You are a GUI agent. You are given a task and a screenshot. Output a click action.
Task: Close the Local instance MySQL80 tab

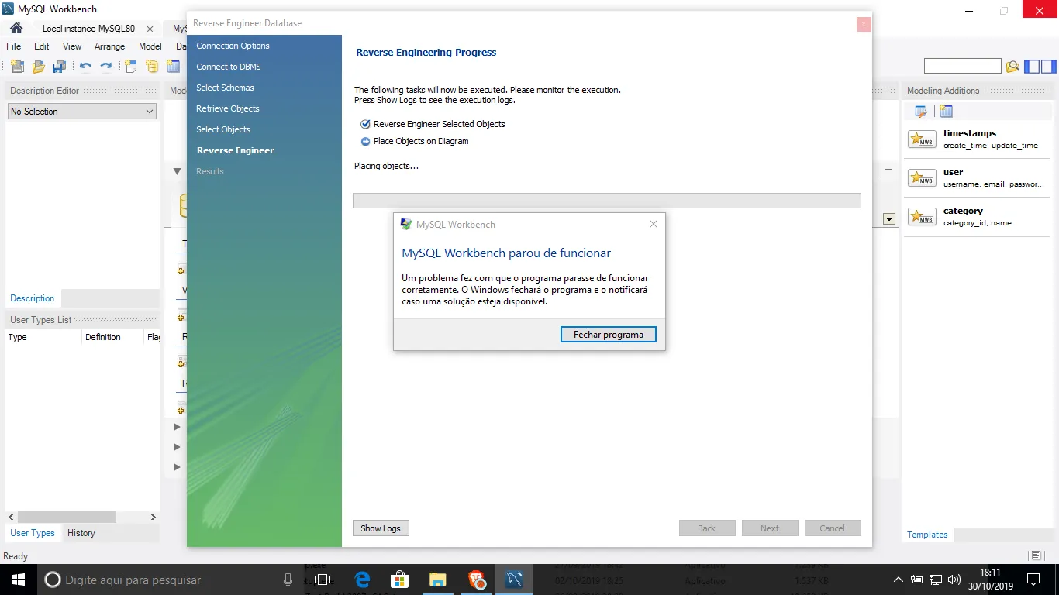tap(150, 29)
